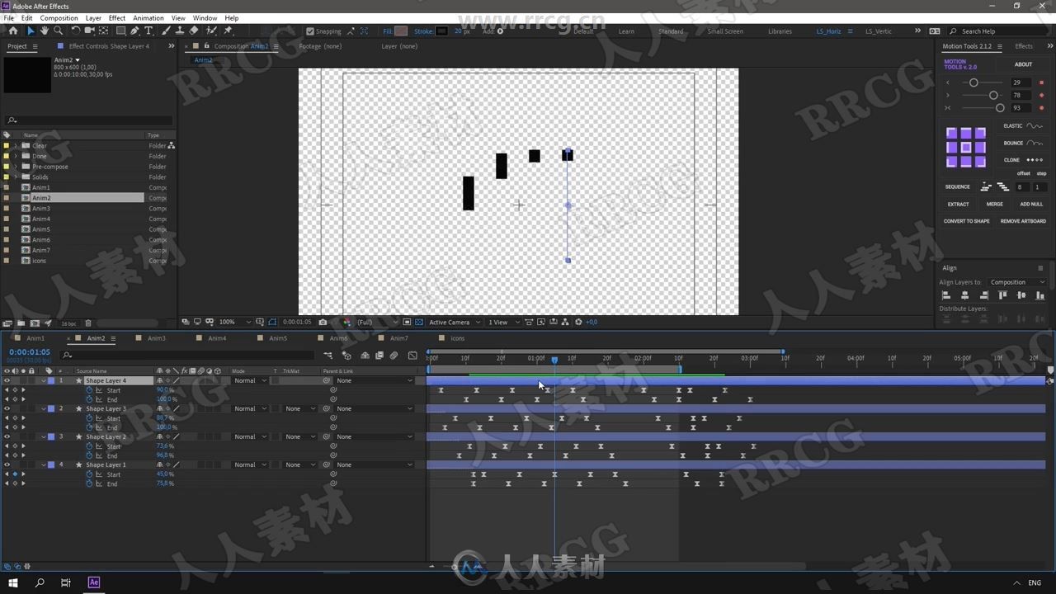Screen dimensions: 1056x594
Task: Toggle stopwatch for Shape Layer 1 End
Action: [90, 483]
